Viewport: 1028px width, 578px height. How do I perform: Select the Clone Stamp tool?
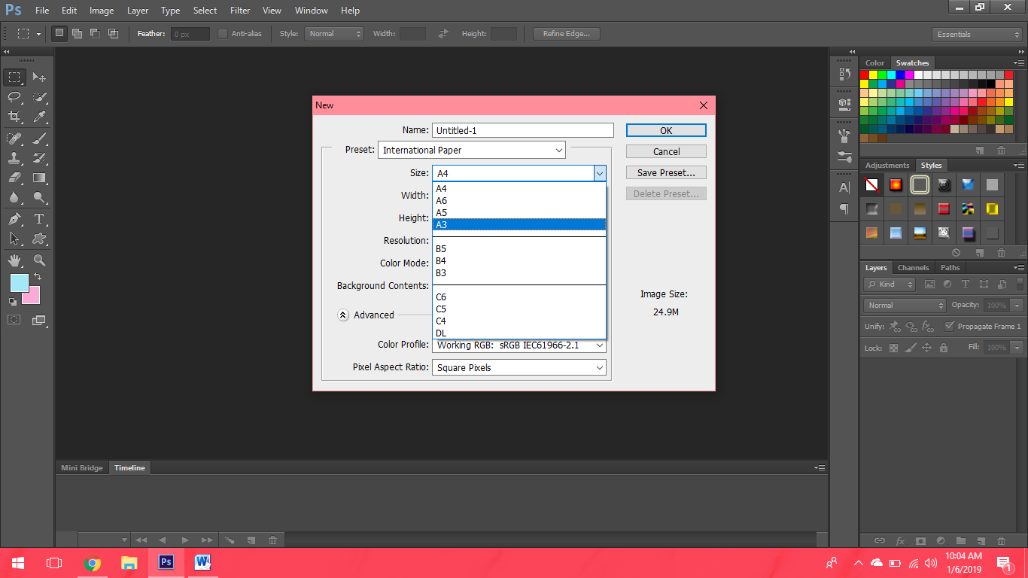[14, 158]
